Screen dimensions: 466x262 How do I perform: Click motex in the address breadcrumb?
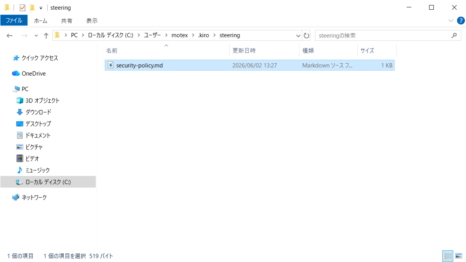coord(179,35)
